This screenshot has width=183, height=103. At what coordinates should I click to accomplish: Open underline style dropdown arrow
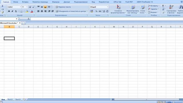(18, 11)
